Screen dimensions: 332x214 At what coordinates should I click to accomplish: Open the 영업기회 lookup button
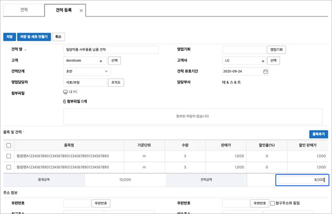click(x=277, y=50)
